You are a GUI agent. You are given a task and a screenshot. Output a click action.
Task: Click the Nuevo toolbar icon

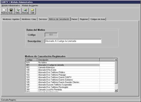click(x=4, y=11)
